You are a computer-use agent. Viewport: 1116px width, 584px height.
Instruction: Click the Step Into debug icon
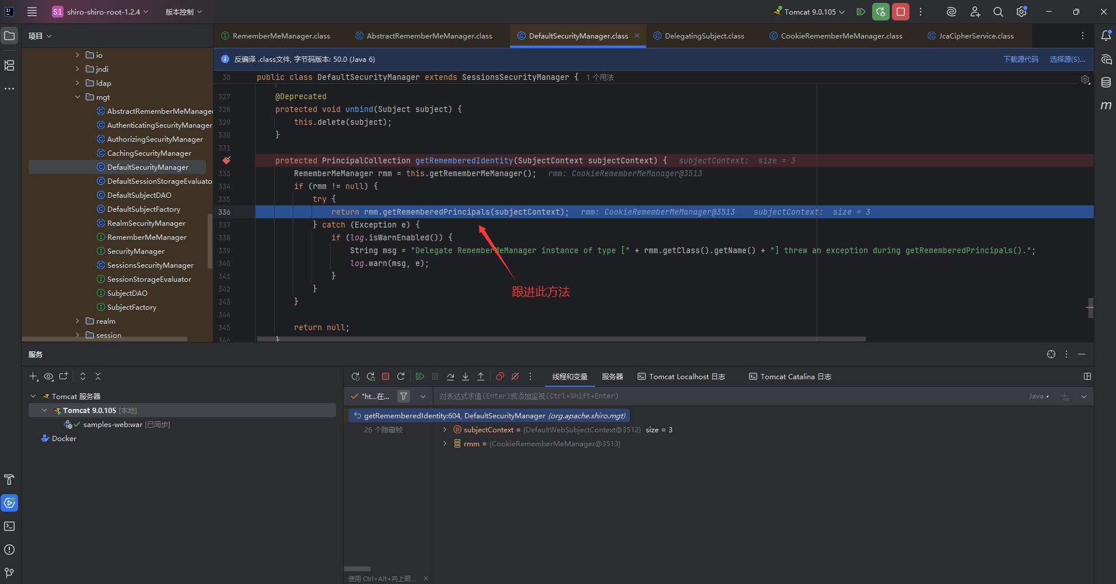[x=466, y=377]
